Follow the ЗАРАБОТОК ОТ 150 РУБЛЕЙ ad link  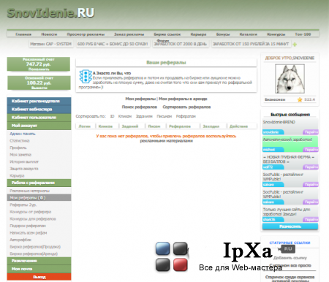pos(251,44)
